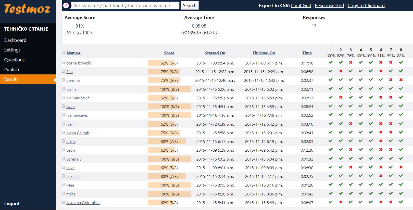Sort results by Score column
The image size is (413, 210).
click(x=169, y=53)
